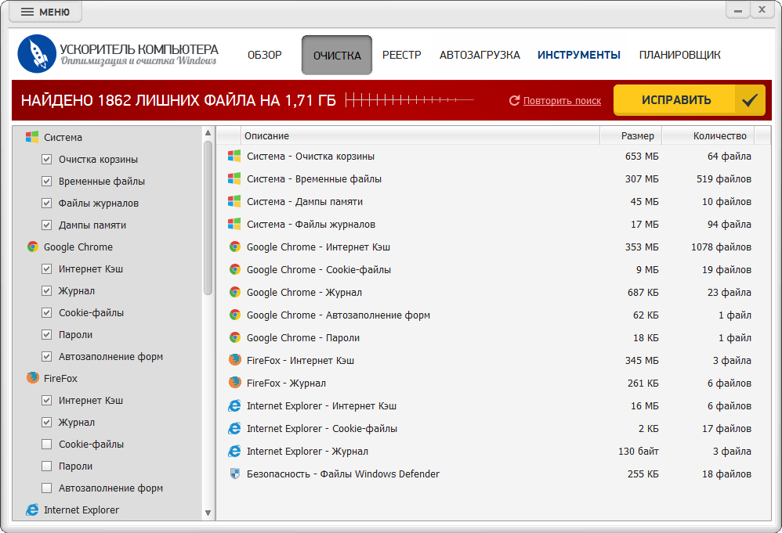
Task: Disable the Google Chrome Пароли checkbox
Action: click(46, 334)
